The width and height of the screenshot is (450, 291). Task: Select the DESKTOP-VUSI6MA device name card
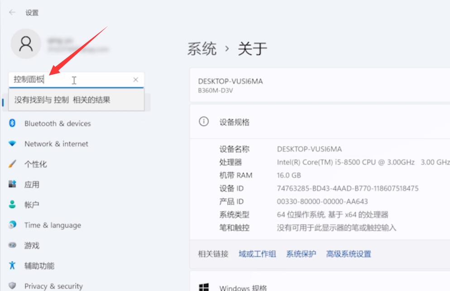(x=320, y=85)
